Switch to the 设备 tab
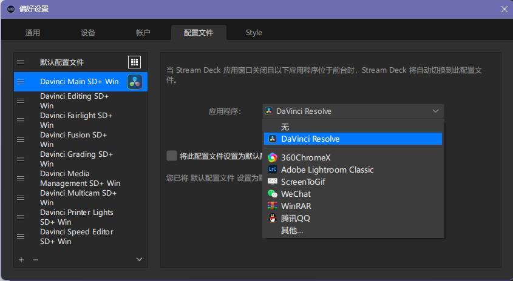The width and height of the screenshot is (513, 281). tap(88, 33)
